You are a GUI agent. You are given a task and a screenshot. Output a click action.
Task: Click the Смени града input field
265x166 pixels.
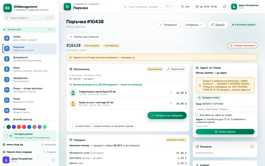225,109
